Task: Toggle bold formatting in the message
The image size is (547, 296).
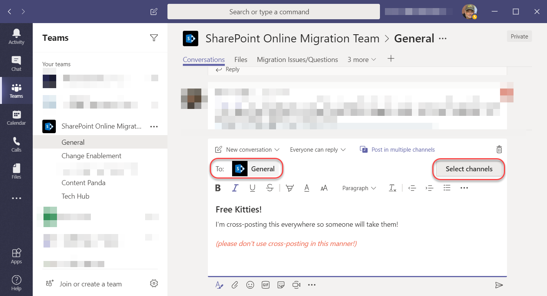Action: [218, 188]
